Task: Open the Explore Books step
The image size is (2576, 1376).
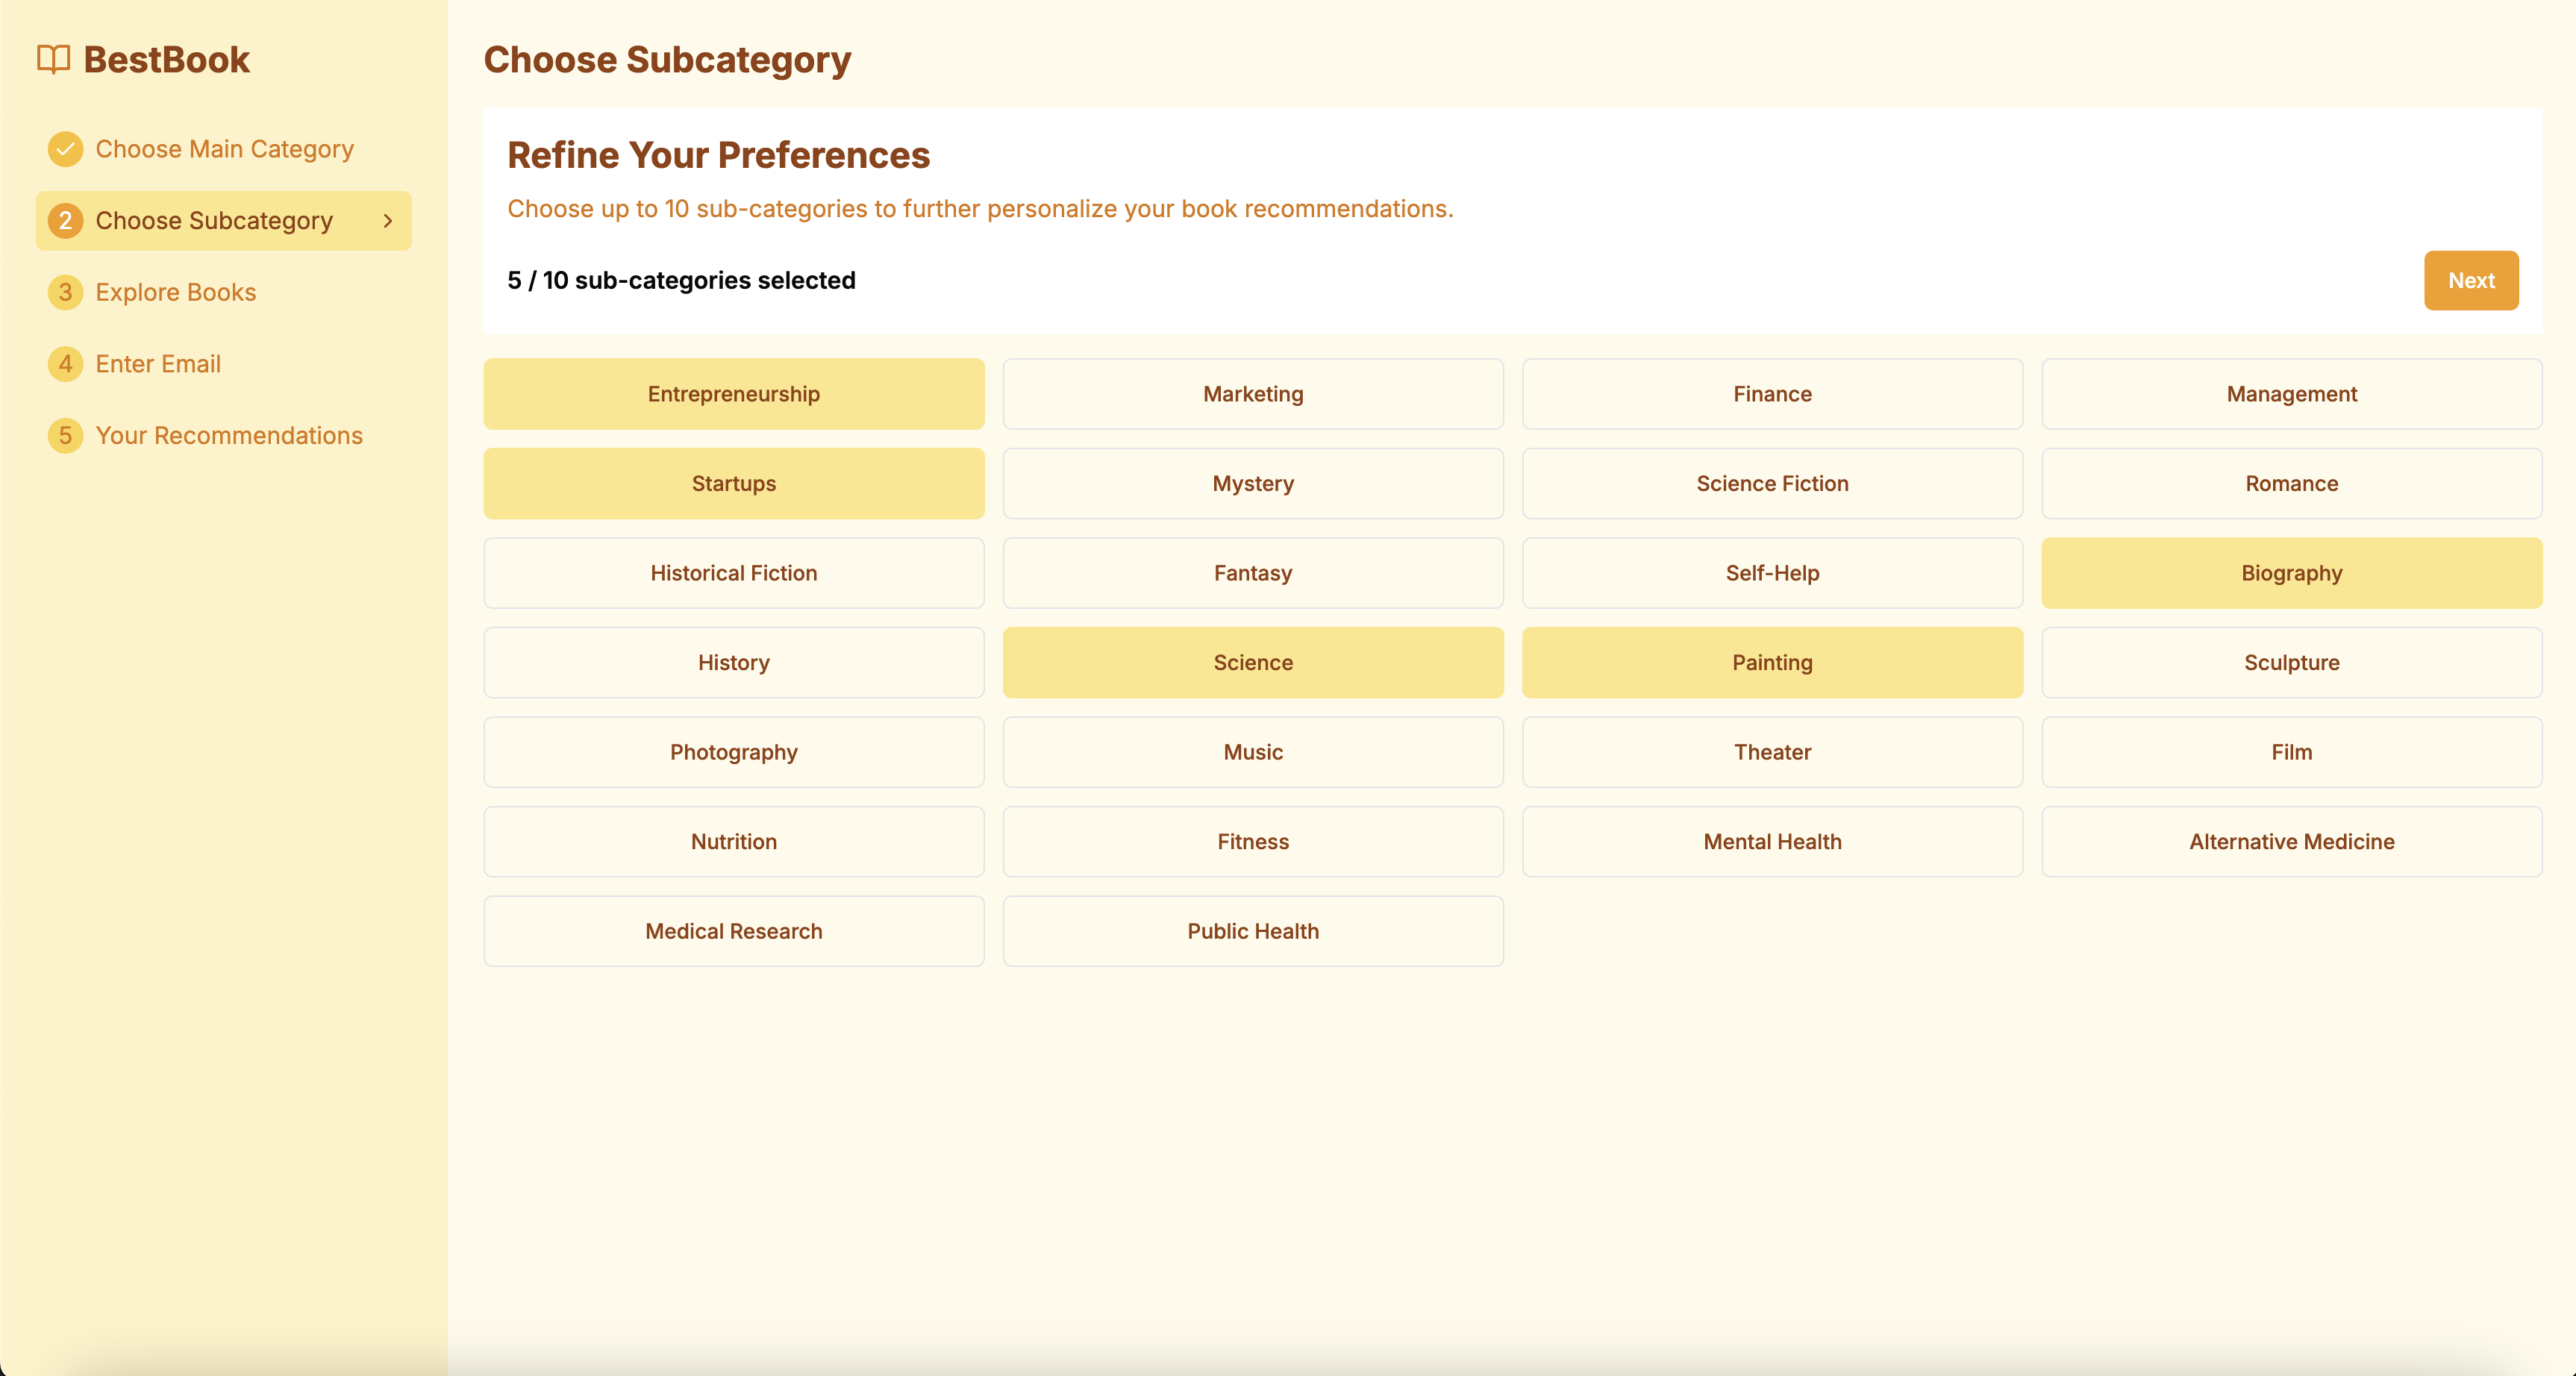Action: pos(175,292)
